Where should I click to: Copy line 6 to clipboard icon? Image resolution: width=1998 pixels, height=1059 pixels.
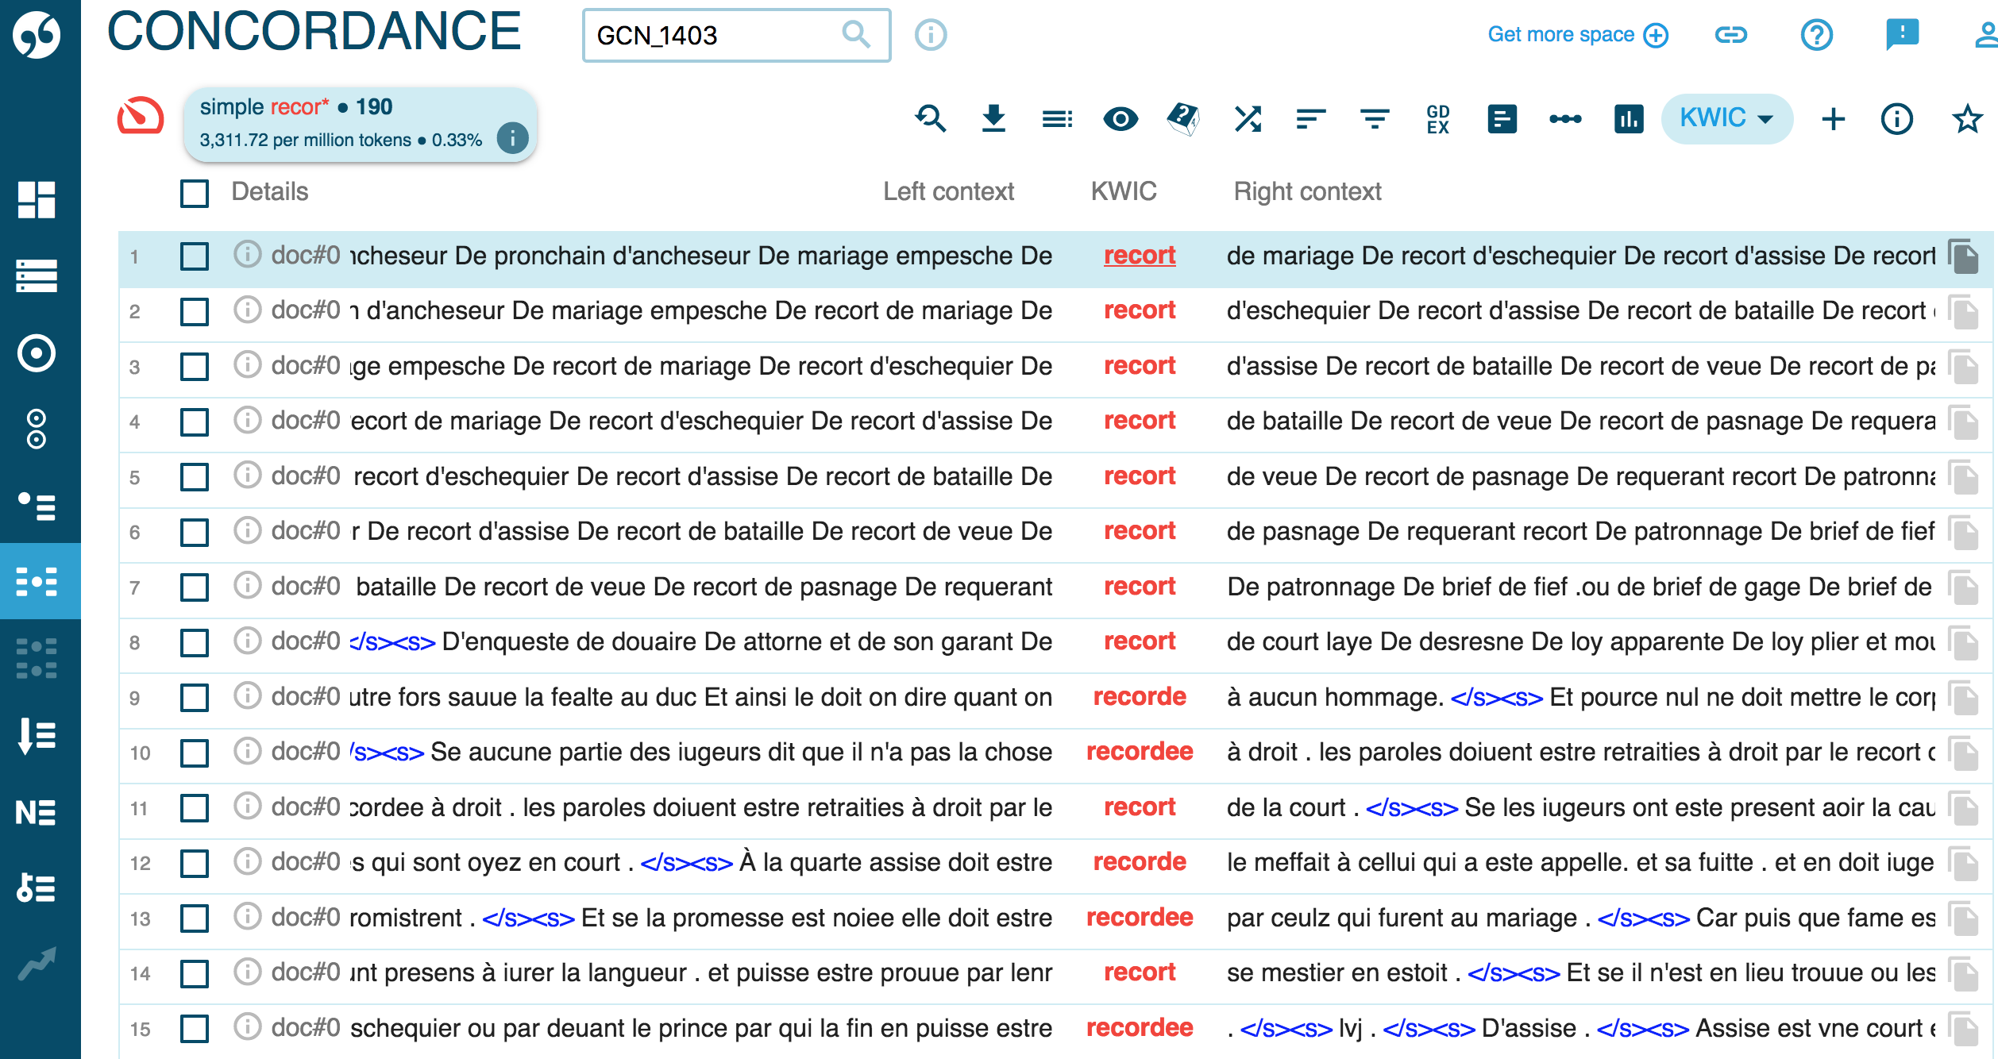1964,532
